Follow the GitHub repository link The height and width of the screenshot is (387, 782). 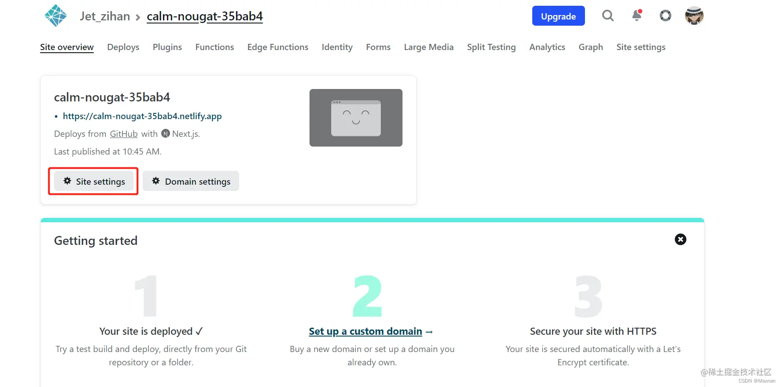[124, 134]
